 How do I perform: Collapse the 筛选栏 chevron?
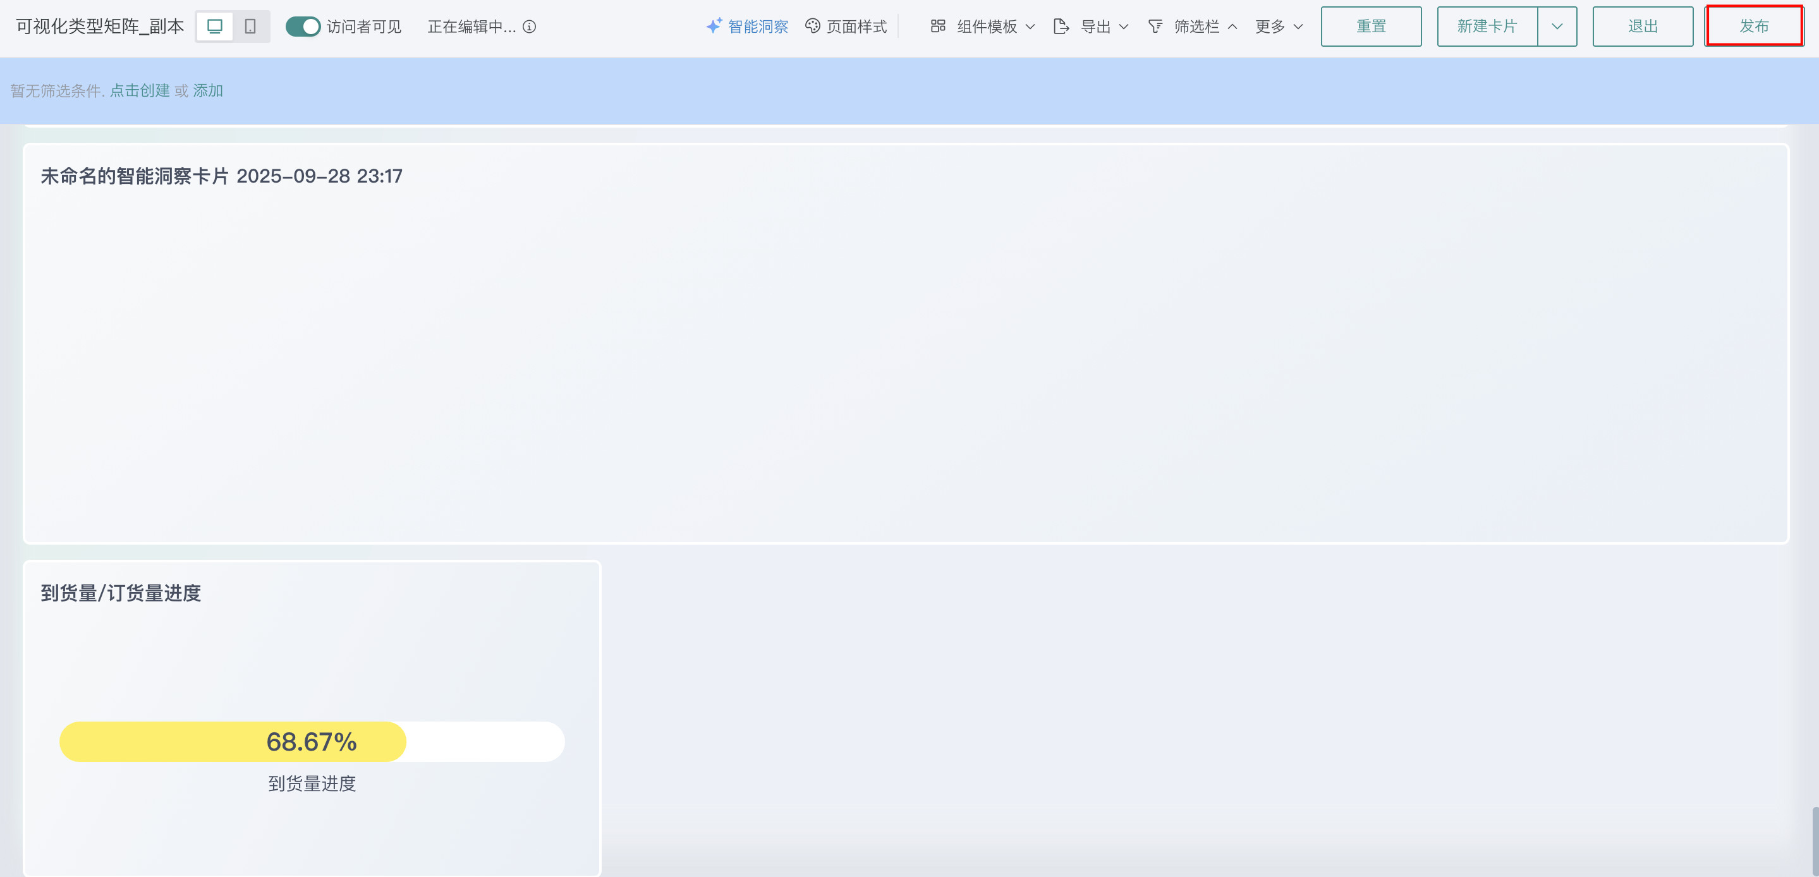coord(1233,26)
